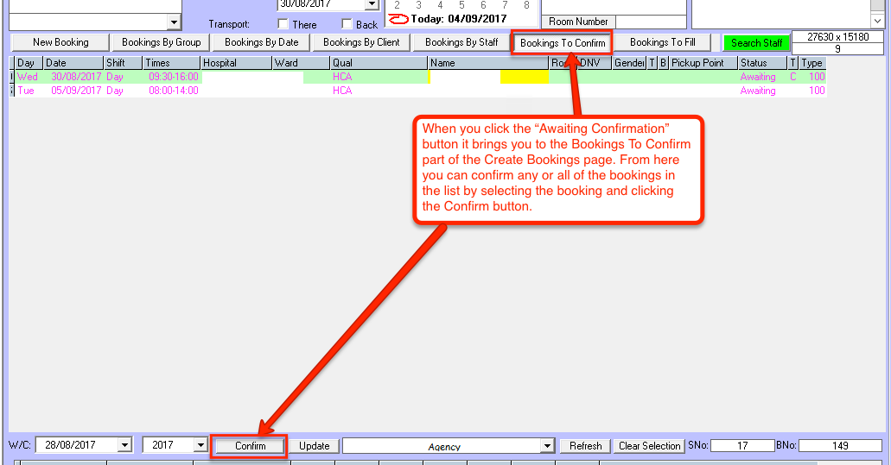
Task: Select Bookings To Confirm tab
Action: [x=562, y=43]
